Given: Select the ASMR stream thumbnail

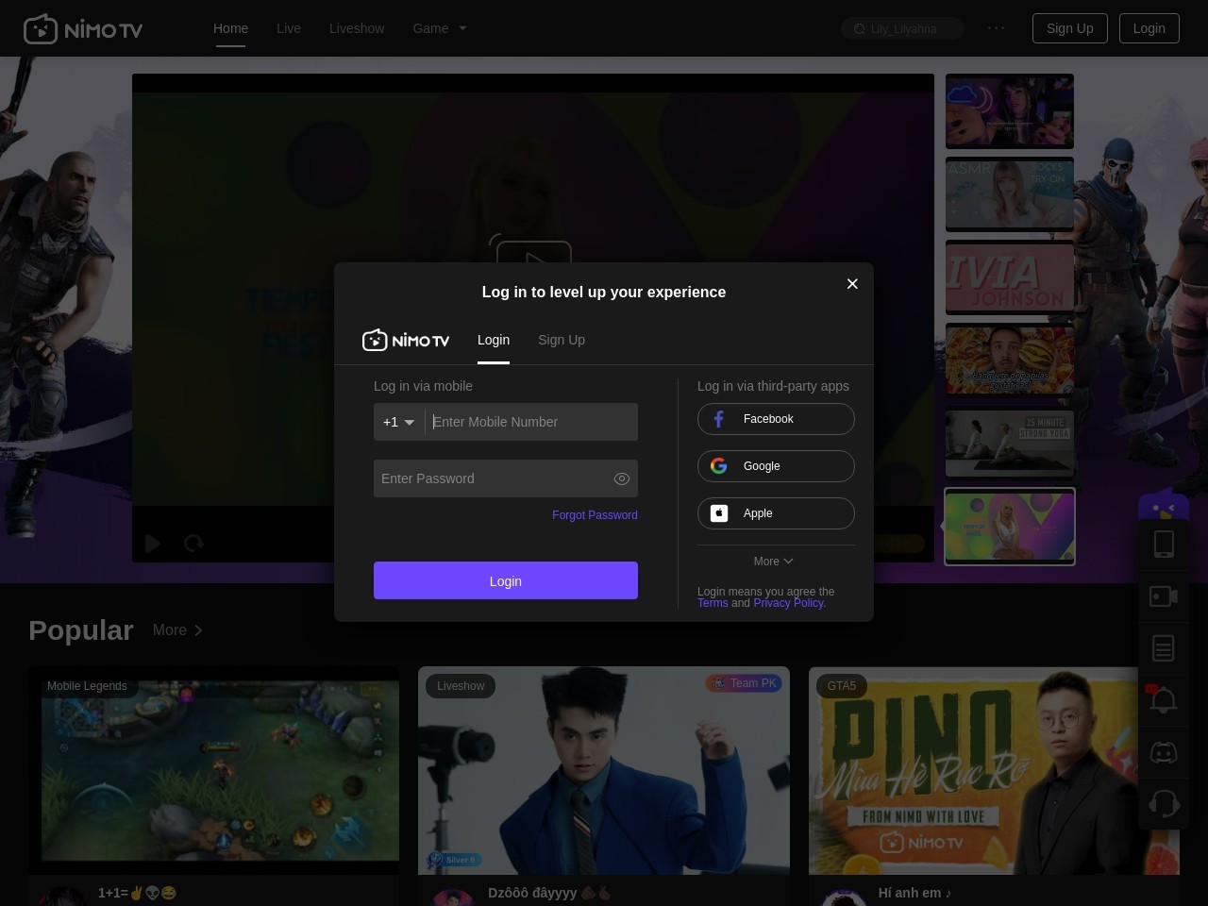Looking at the screenshot, I should point(1010,194).
